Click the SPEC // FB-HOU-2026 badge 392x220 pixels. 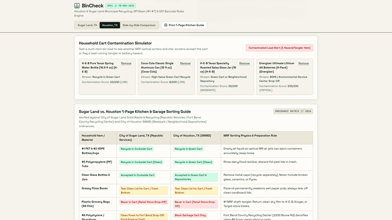click(121, 6)
